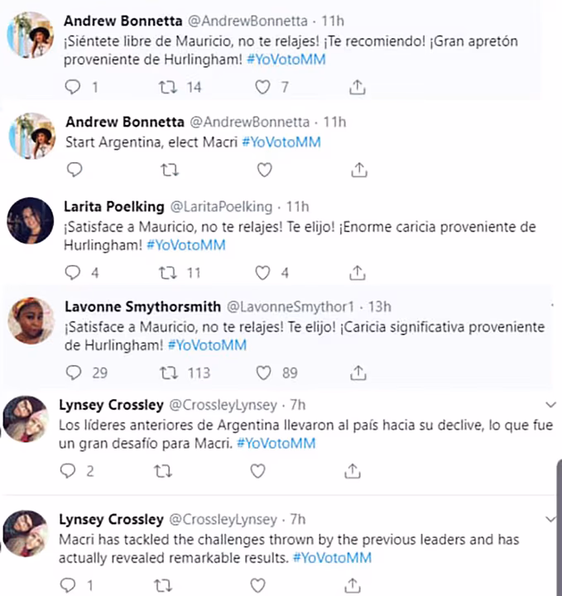Open Larita Poelking's profile avatar
The width and height of the screenshot is (562, 596).
31,220
